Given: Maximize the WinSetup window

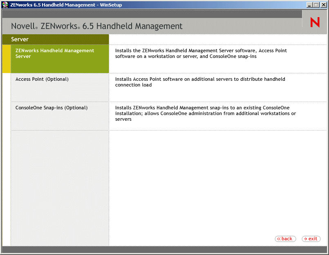Looking at the screenshot, I should (316, 4).
